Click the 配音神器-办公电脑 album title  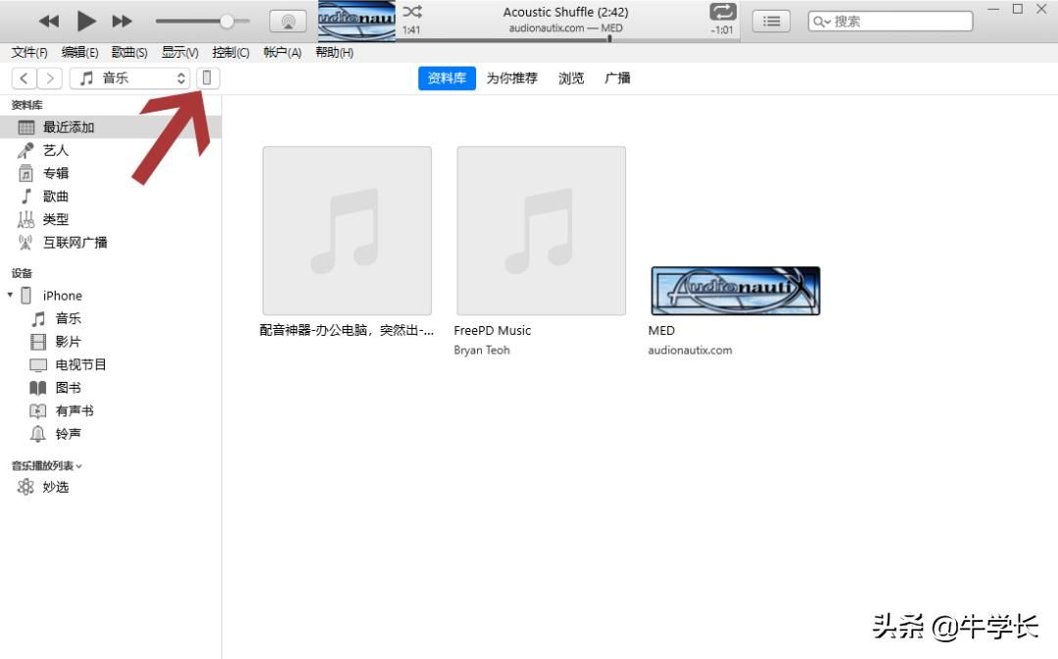coord(347,331)
